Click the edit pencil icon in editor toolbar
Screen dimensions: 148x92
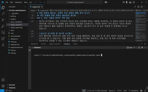point(135,7)
